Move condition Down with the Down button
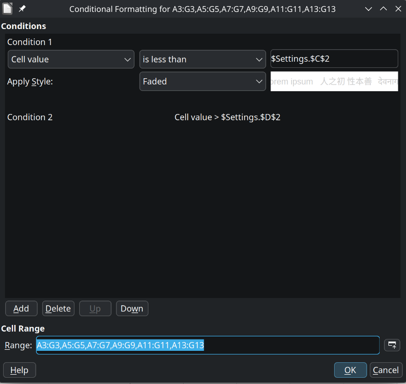This screenshot has height=384, width=406. coord(132,308)
